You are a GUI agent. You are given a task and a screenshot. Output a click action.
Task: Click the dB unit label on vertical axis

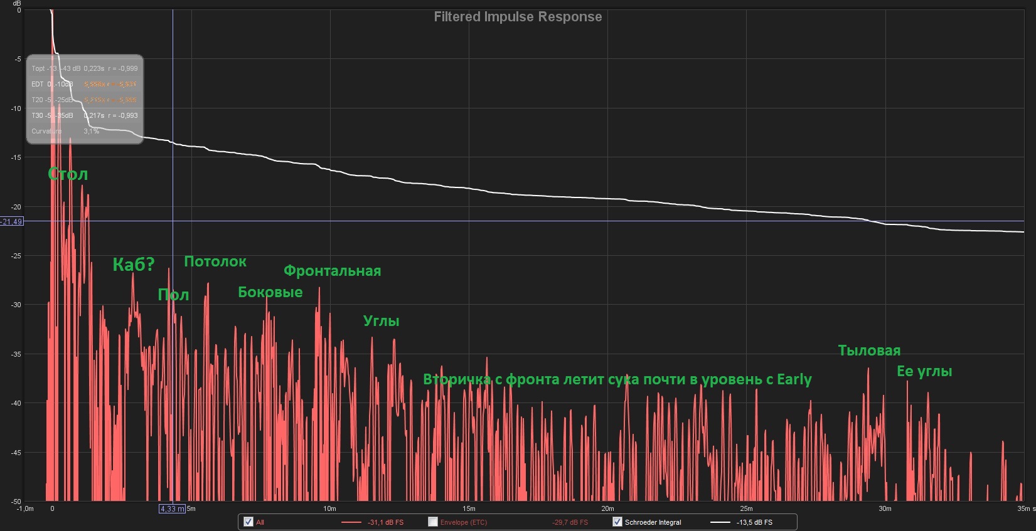click(x=17, y=4)
